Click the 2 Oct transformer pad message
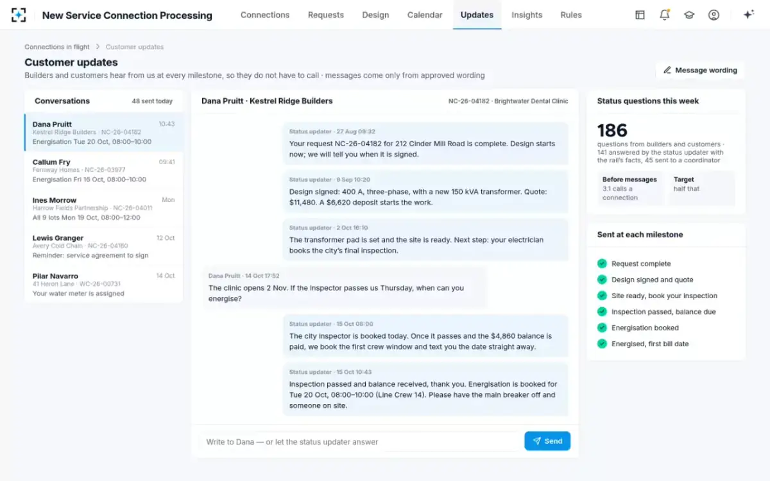This screenshot has height=481, width=770. click(x=426, y=240)
